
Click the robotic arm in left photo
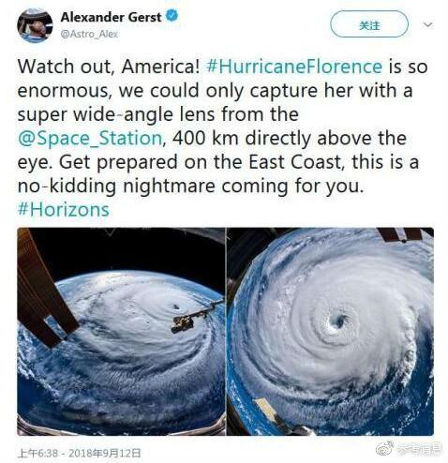tap(195, 316)
